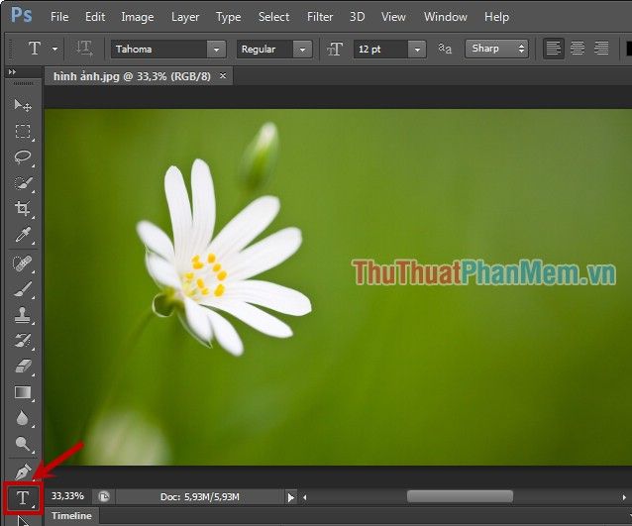Select the Rectangular Marquee tool
Image resolution: width=632 pixels, height=526 pixels.
point(23,132)
